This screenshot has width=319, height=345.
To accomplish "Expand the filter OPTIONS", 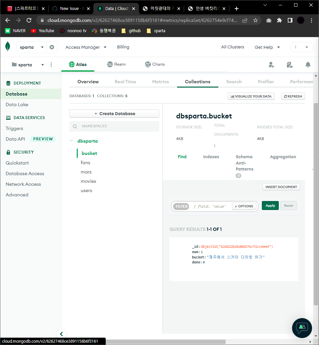I will [x=244, y=206].
